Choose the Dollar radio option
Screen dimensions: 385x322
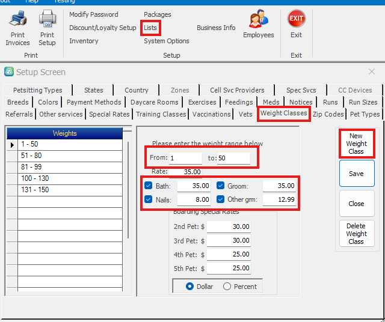pyautogui.click(x=189, y=287)
